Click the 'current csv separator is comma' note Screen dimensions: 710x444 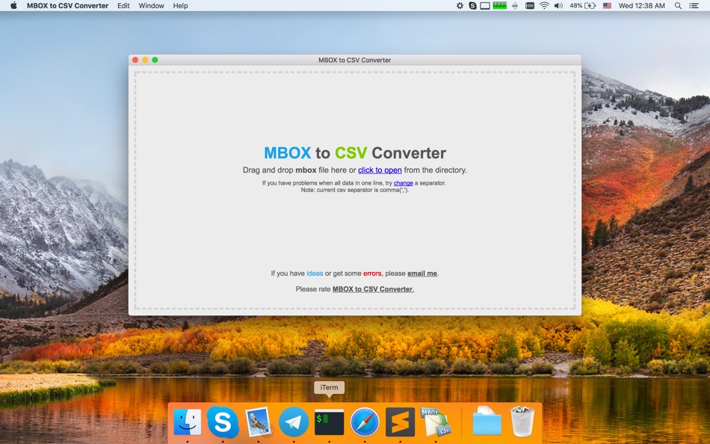pyautogui.click(x=355, y=190)
